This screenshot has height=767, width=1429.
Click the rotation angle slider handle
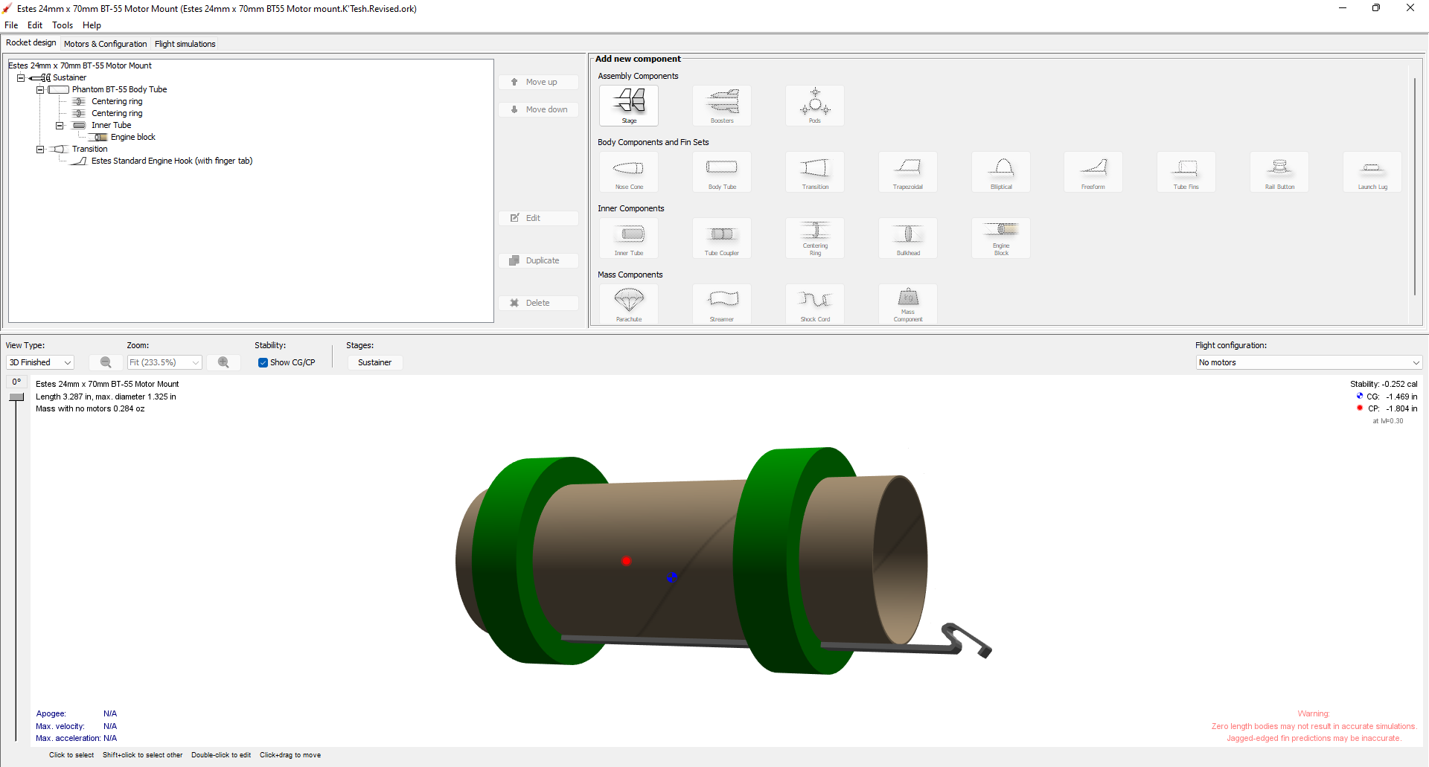tap(16, 397)
